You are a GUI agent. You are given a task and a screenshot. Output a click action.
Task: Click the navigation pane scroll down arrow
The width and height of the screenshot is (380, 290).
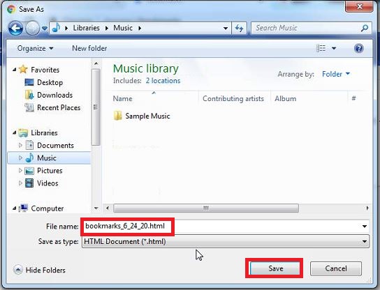pyautogui.click(x=96, y=208)
